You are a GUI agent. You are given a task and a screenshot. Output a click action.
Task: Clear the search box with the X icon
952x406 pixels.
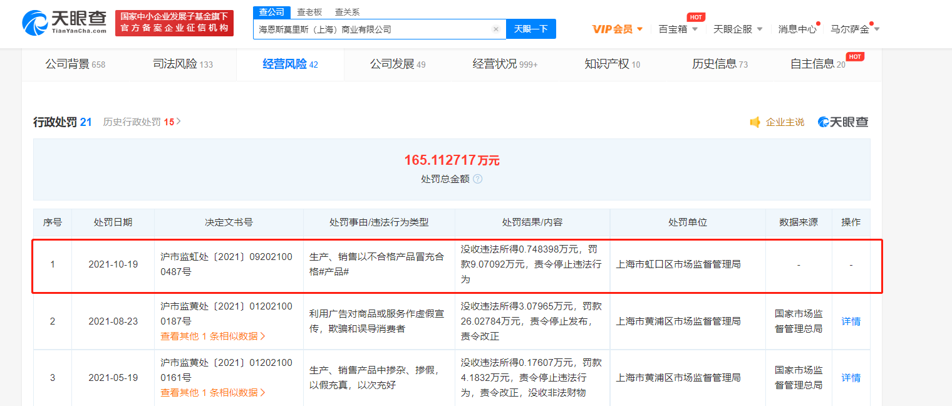pyautogui.click(x=495, y=29)
